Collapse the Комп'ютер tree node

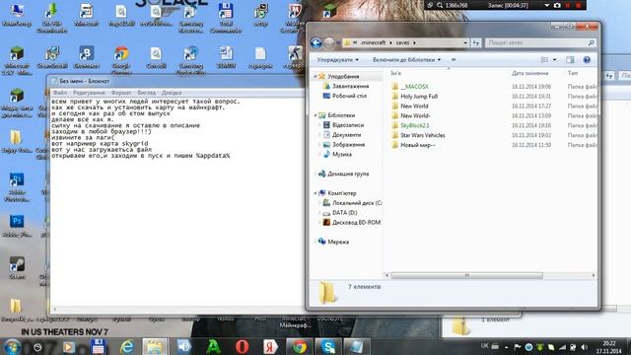coord(315,193)
